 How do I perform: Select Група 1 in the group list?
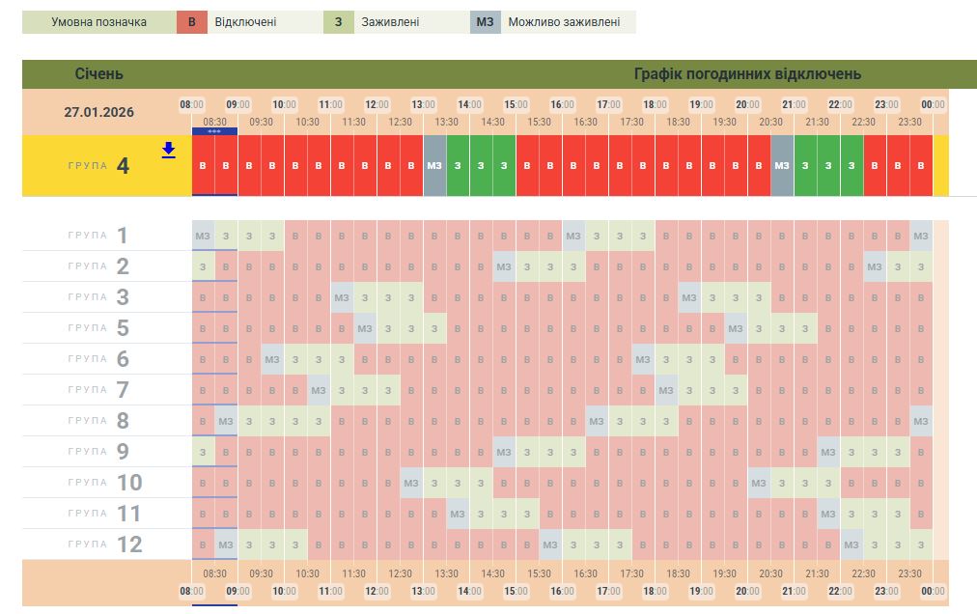106,236
